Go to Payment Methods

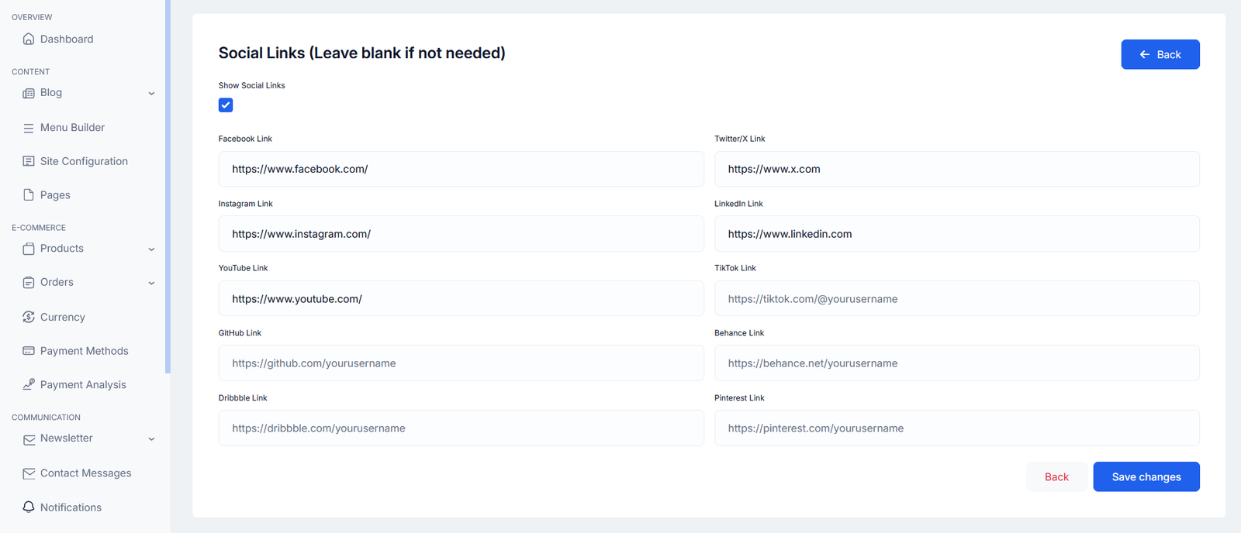85,351
